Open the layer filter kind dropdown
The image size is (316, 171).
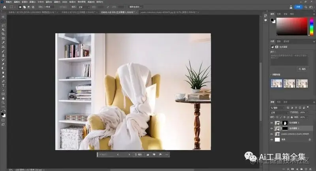[x=278, y=108]
